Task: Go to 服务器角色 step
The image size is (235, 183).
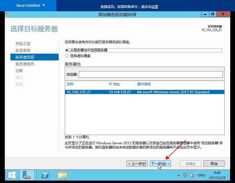Action: (x=25, y=64)
